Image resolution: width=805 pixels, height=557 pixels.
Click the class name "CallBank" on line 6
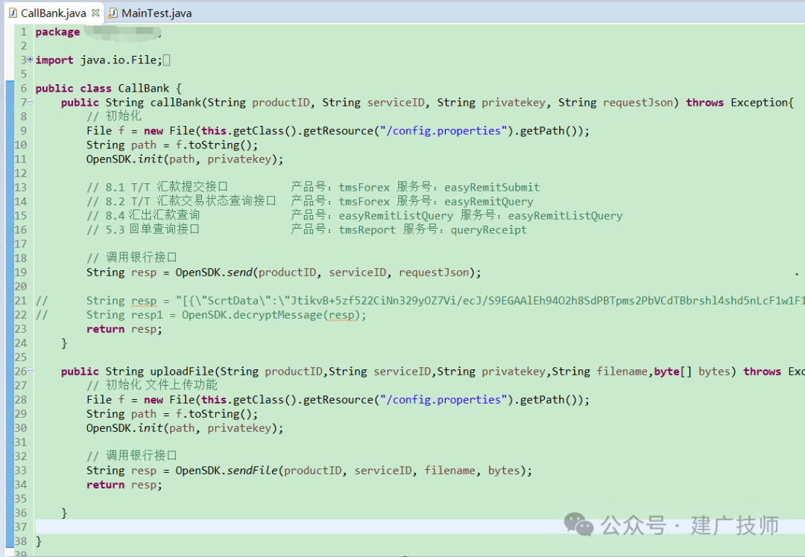pyautogui.click(x=143, y=88)
